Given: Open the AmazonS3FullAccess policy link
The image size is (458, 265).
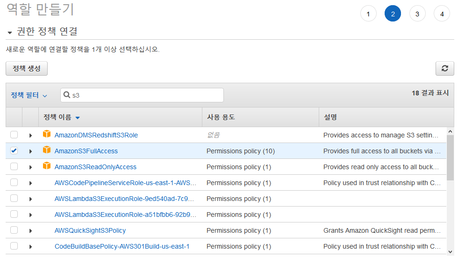Looking at the screenshot, I should tap(86, 151).
